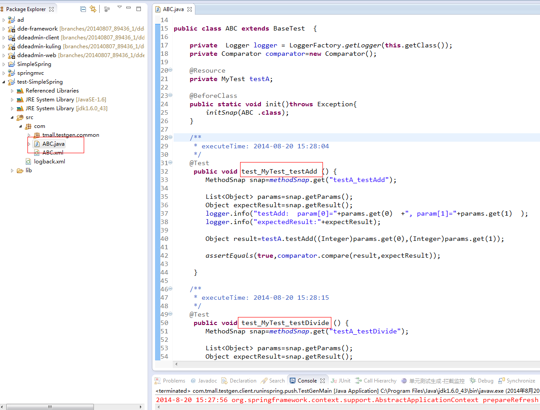
Task: Collapse the init method at line 23
Action: pos(171,96)
